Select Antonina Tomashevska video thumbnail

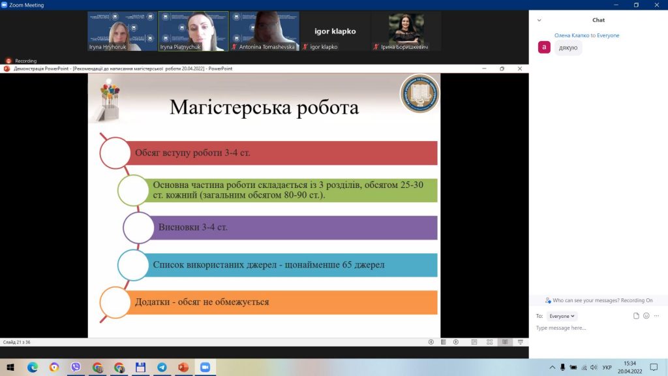[x=264, y=31]
